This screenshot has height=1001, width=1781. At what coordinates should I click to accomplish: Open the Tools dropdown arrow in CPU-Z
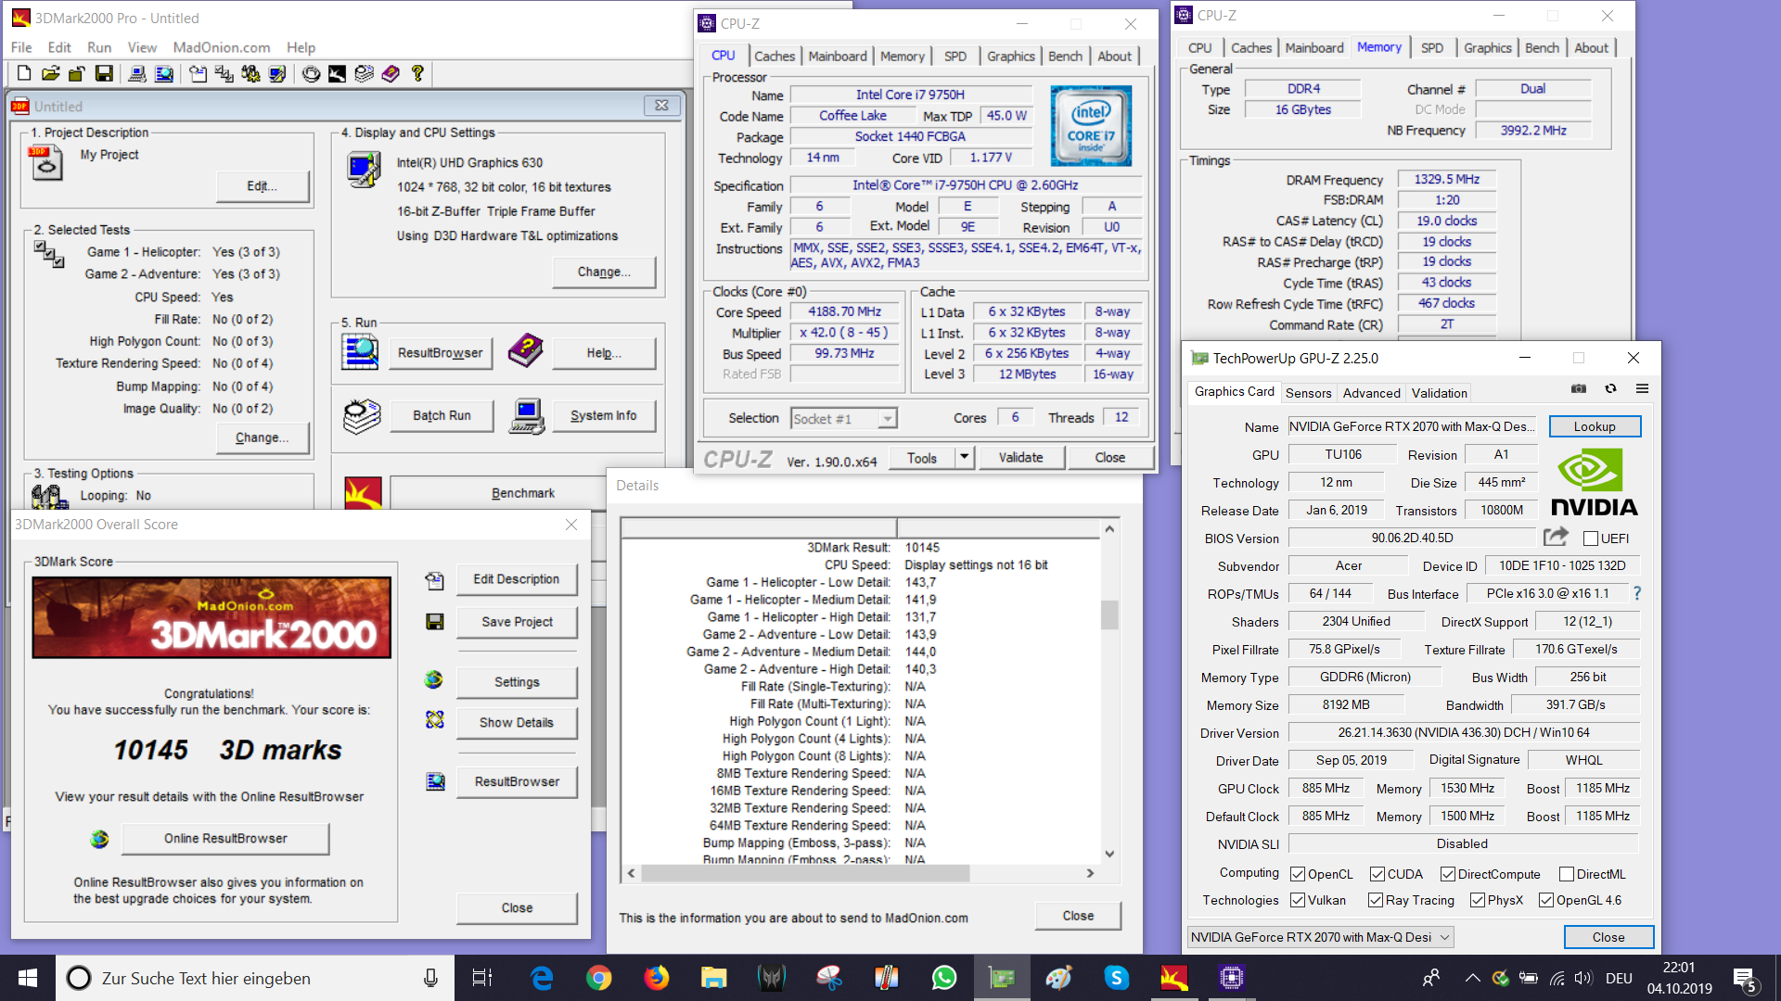pyautogui.click(x=965, y=457)
